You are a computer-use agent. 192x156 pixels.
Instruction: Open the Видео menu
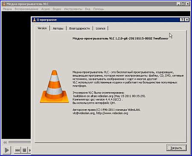click(x=57, y=9)
